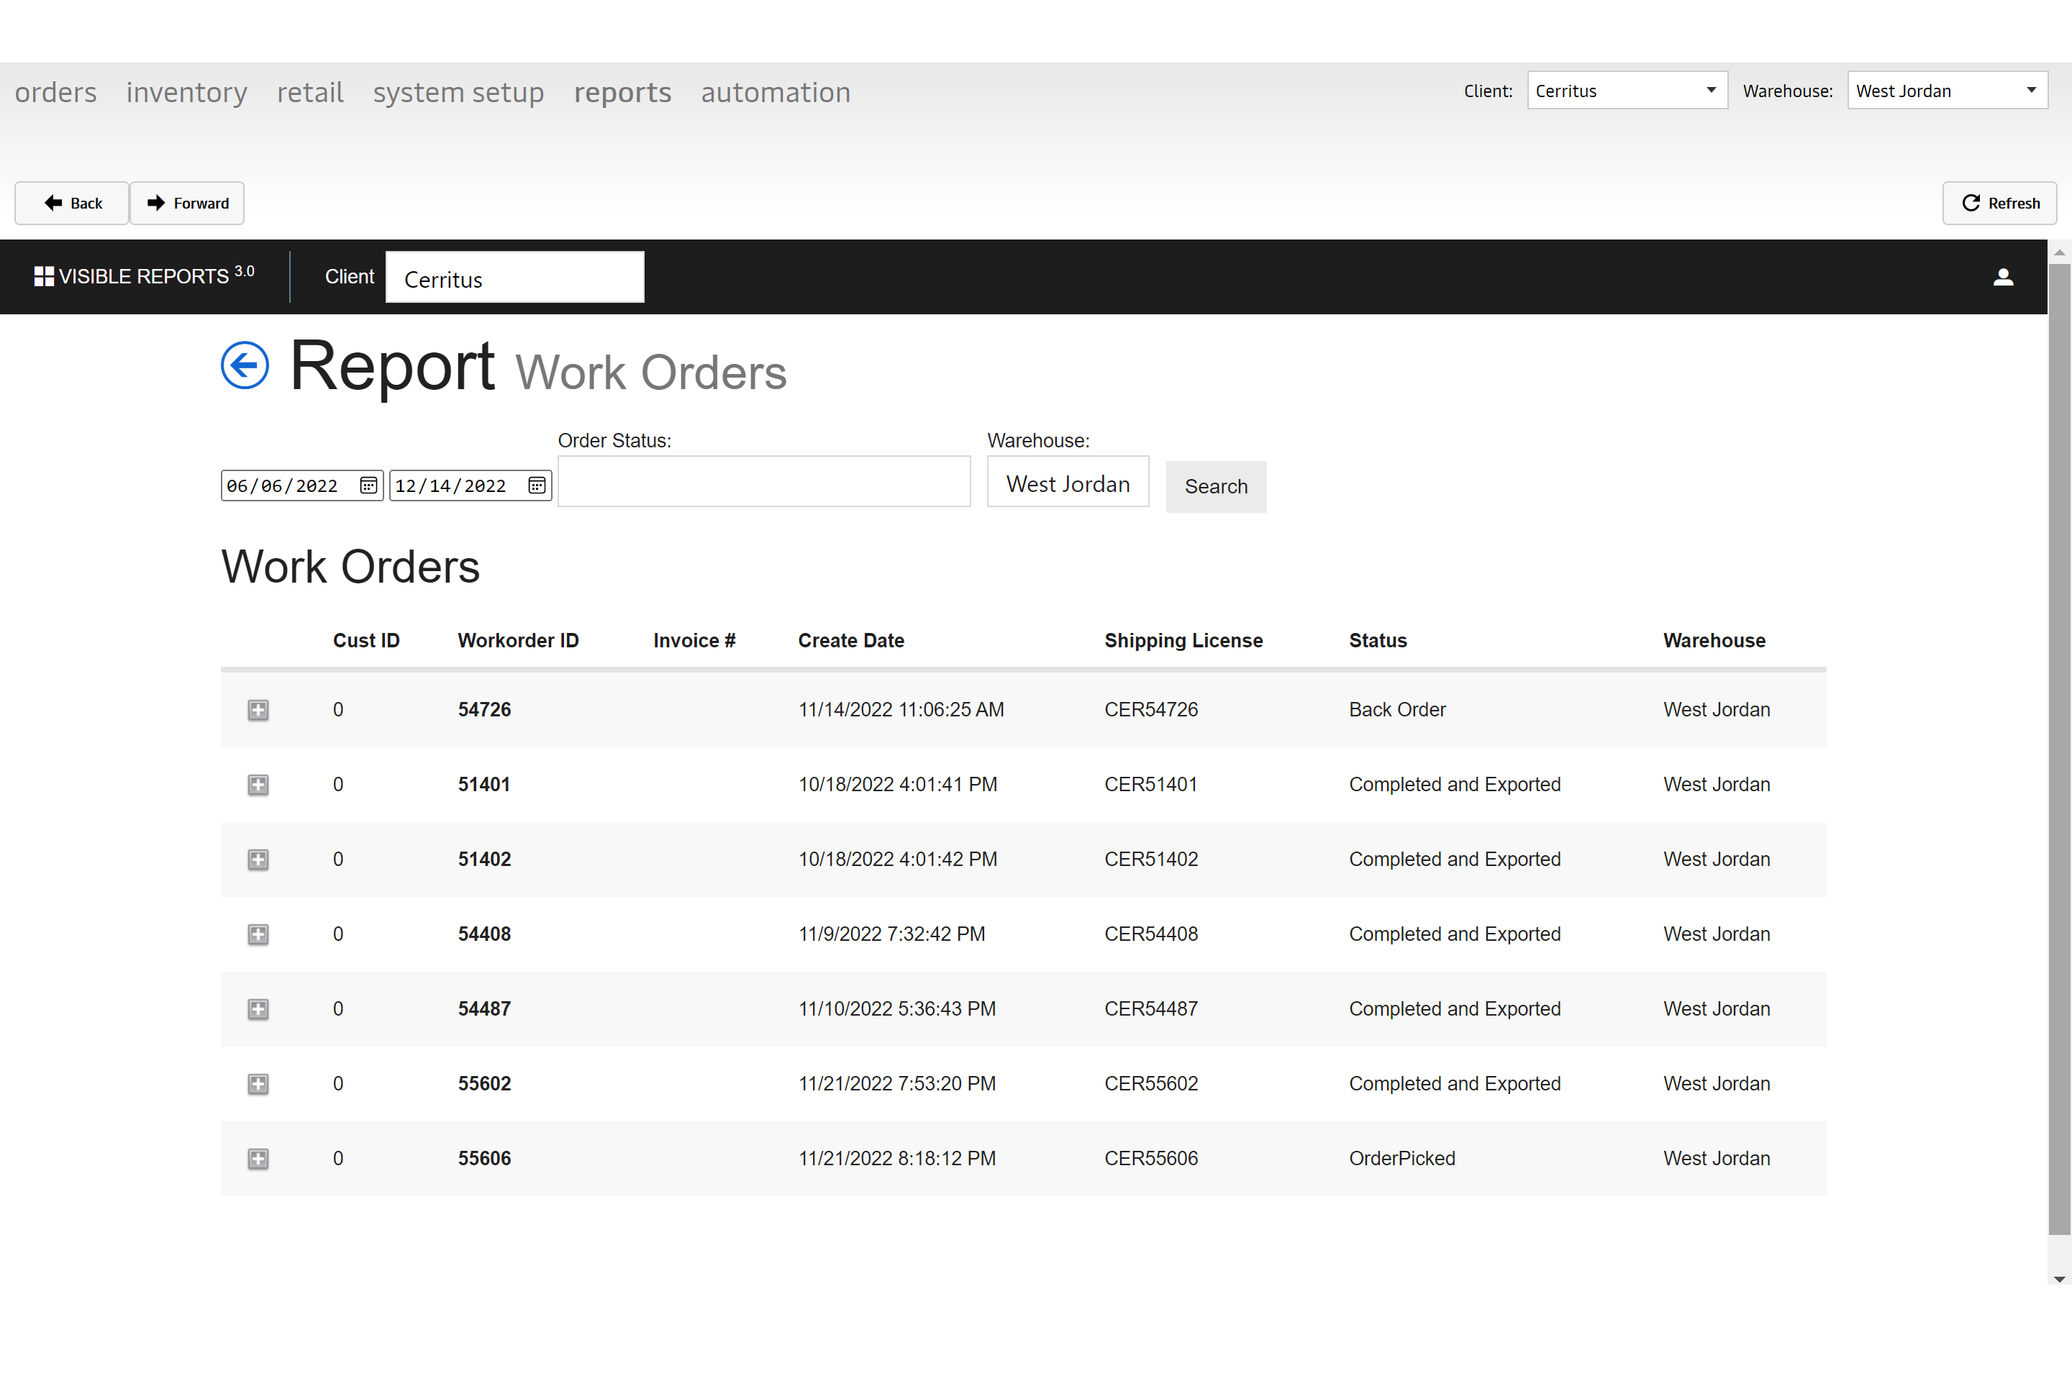2072x1381 pixels.
Task: Click the Invoice # column header
Action: (694, 641)
